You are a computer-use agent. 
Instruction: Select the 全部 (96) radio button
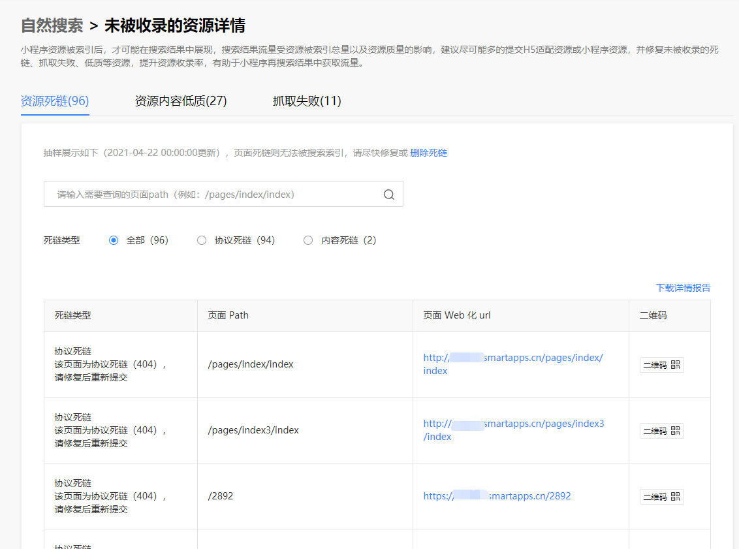114,240
